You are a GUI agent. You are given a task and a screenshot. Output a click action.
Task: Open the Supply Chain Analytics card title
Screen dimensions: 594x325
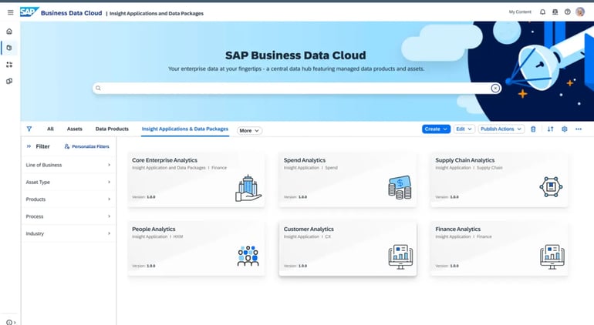(x=465, y=160)
